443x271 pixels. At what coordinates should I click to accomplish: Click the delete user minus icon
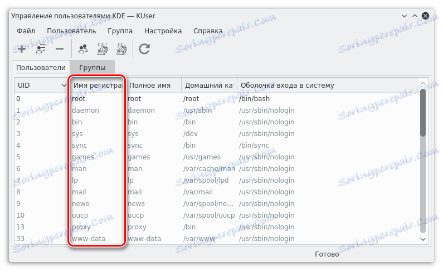(60, 49)
